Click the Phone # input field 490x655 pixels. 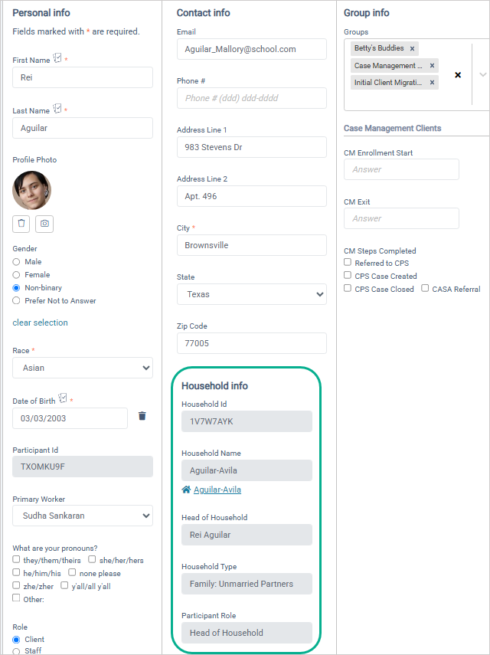[x=252, y=98]
